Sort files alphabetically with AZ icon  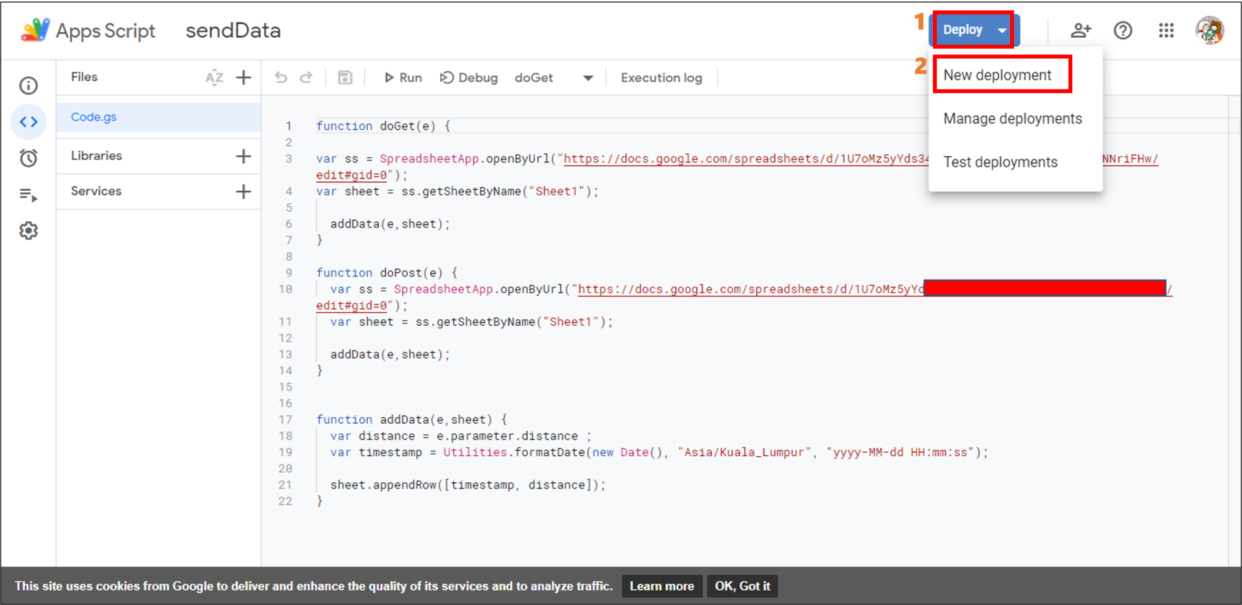(214, 78)
